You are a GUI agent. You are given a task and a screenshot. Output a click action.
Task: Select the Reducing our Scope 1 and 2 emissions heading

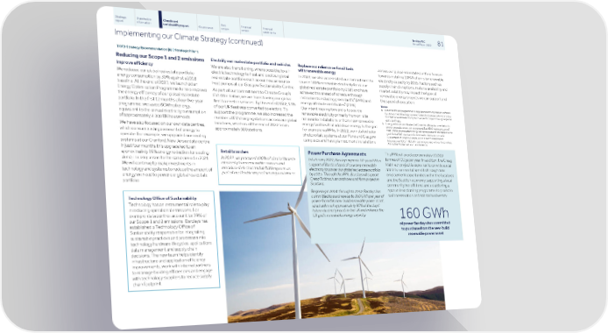[159, 57]
